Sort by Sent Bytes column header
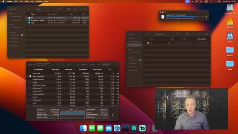The width and height of the screenshot is (238, 134). 56,69
